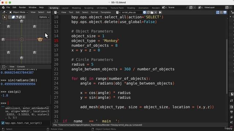Screen dimensions: 234x131
Task: Open the 3D viewport editor type dropdown
Action: [4, 12]
